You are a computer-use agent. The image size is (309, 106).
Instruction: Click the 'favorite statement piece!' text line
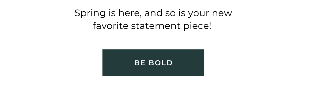(152, 26)
